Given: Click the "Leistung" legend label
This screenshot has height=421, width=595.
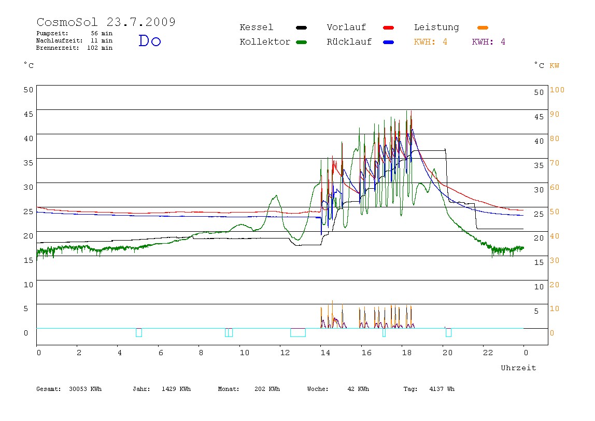Looking at the screenshot, I should tap(436, 27).
